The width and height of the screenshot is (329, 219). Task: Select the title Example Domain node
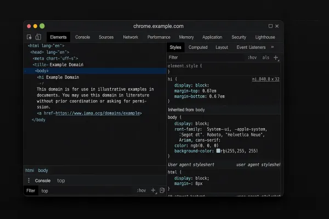[58, 65]
